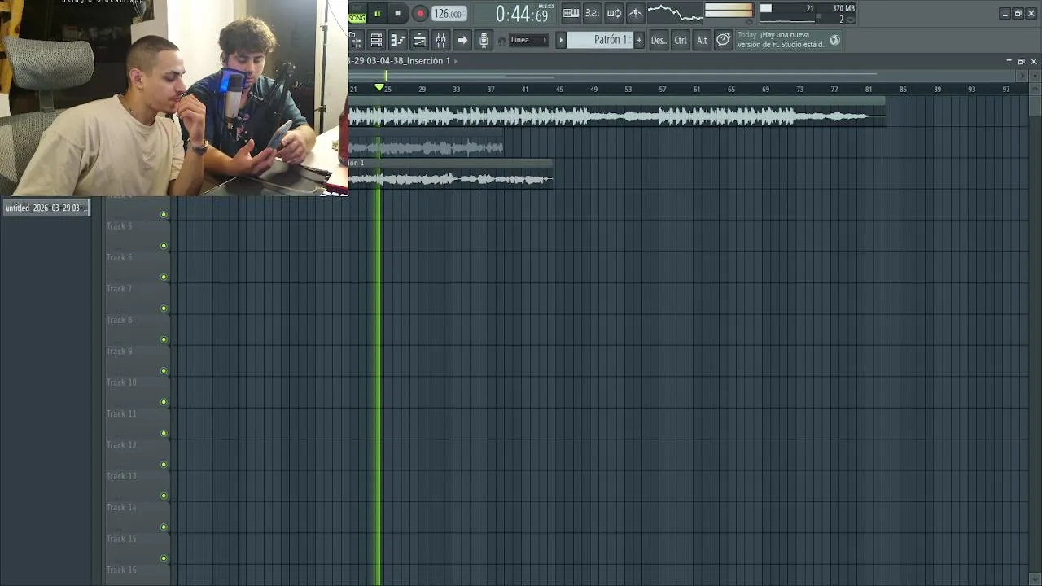Toggle the metronome icon
Screen dimensions: 1042x586
click(x=635, y=13)
